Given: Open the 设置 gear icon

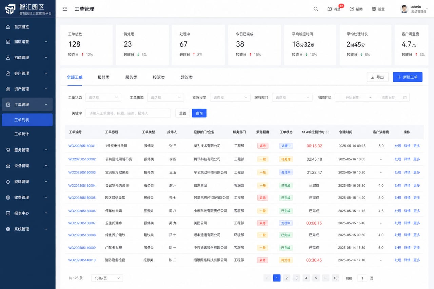Looking at the screenshot, I should tap(374, 9).
